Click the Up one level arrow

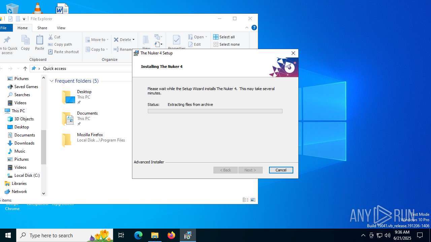point(25,69)
